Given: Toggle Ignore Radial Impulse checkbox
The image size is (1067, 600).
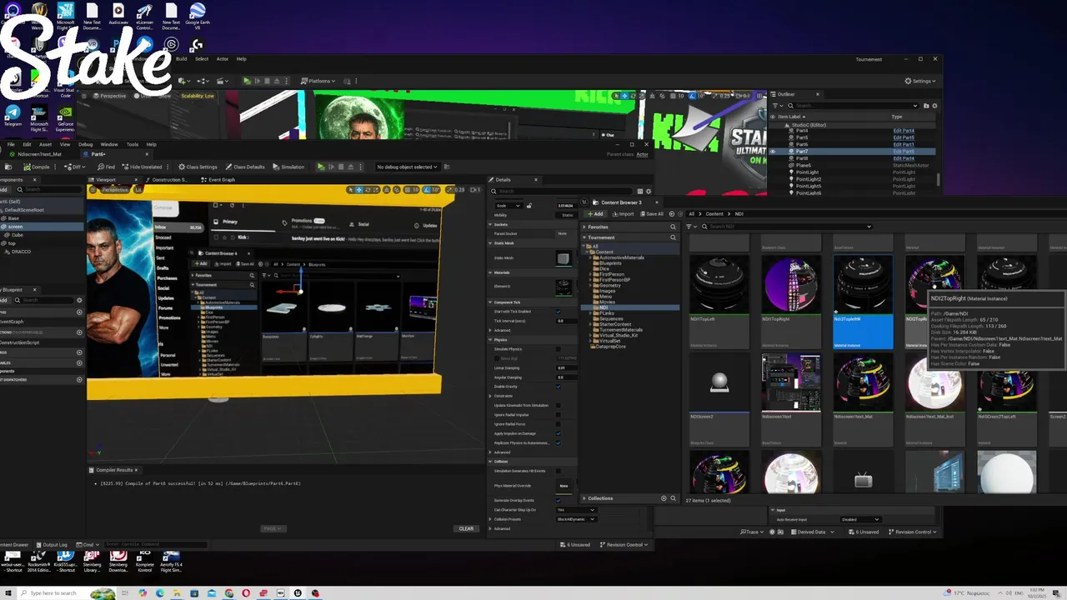Looking at the screenshot, I should (x=559, y=415).
